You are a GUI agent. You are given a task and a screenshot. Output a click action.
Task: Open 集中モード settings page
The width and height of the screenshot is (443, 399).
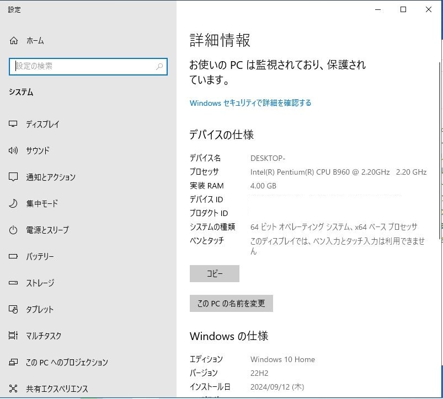[42, 203]
